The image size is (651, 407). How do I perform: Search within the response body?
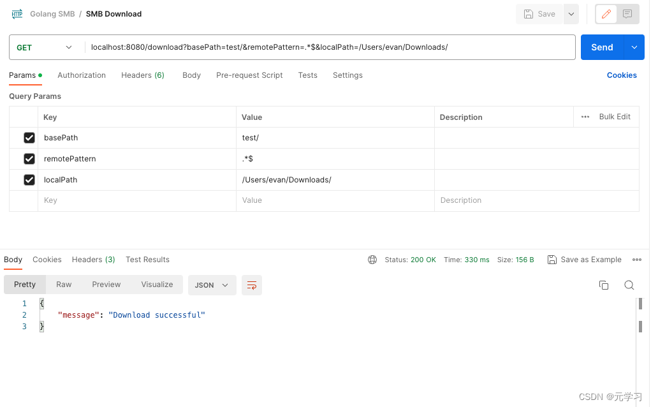coord(629,285)
